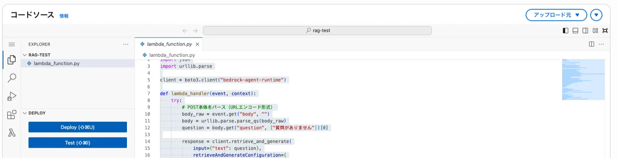Click line number 14 in gutter
Image resolution: width=618 pixels, height=158 pixels.
147,142
